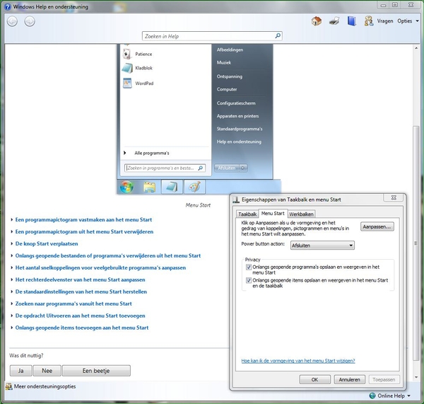Click the Paint palette taskbar icon in illustration
Screen dimensions: 424x404
click(195, 187)
